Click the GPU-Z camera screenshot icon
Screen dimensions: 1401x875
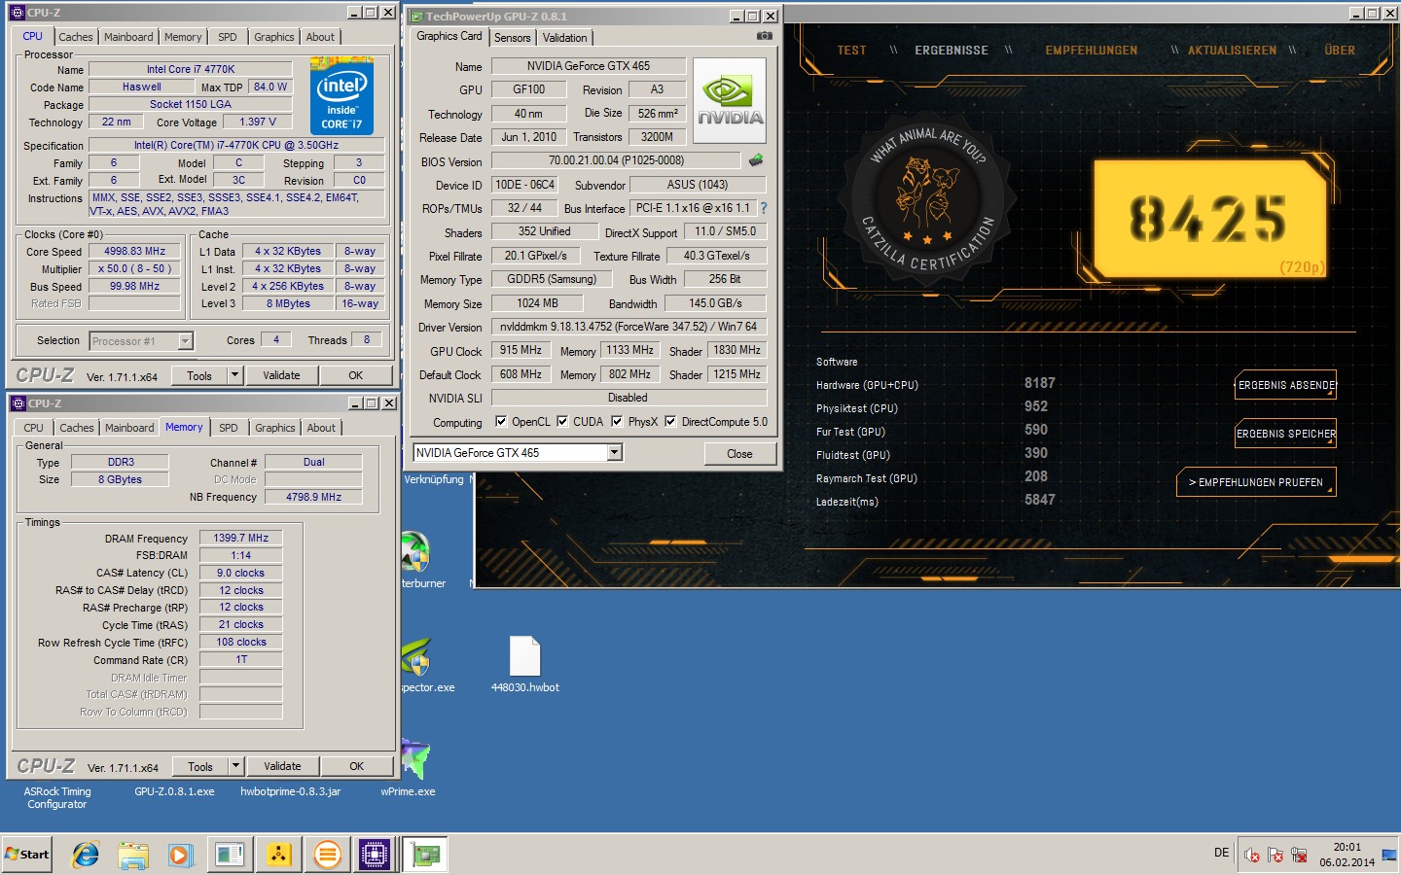[x=765, y=36]
